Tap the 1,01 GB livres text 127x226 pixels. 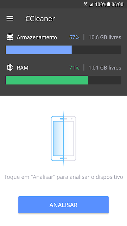[x=105, y=68]
